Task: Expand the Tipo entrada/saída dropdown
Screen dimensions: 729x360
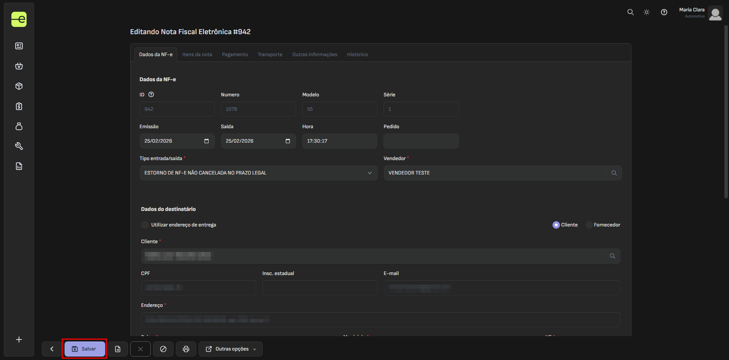Action: (258, 173)
